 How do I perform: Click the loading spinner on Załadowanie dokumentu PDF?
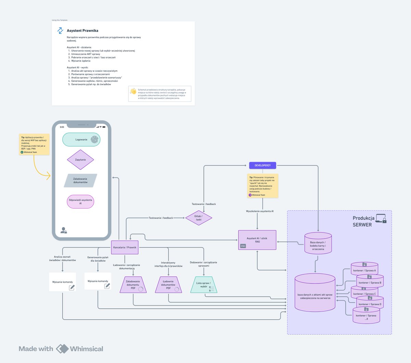[x=140, y=289]
